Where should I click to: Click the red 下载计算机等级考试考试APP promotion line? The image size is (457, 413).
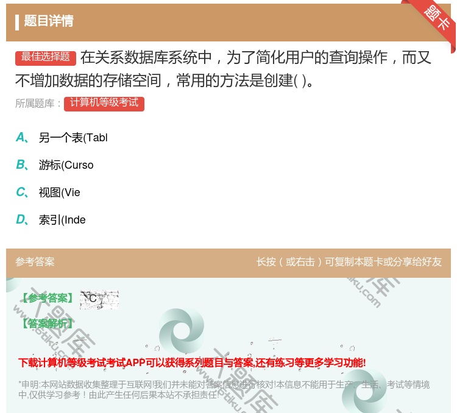pyautogui.click(x=192, y=363)
